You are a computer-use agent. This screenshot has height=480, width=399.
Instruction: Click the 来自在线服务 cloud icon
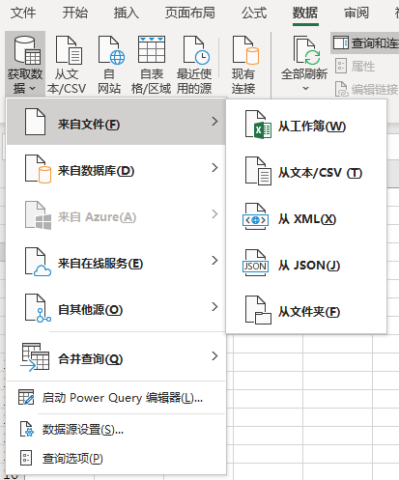click(38, 262)
